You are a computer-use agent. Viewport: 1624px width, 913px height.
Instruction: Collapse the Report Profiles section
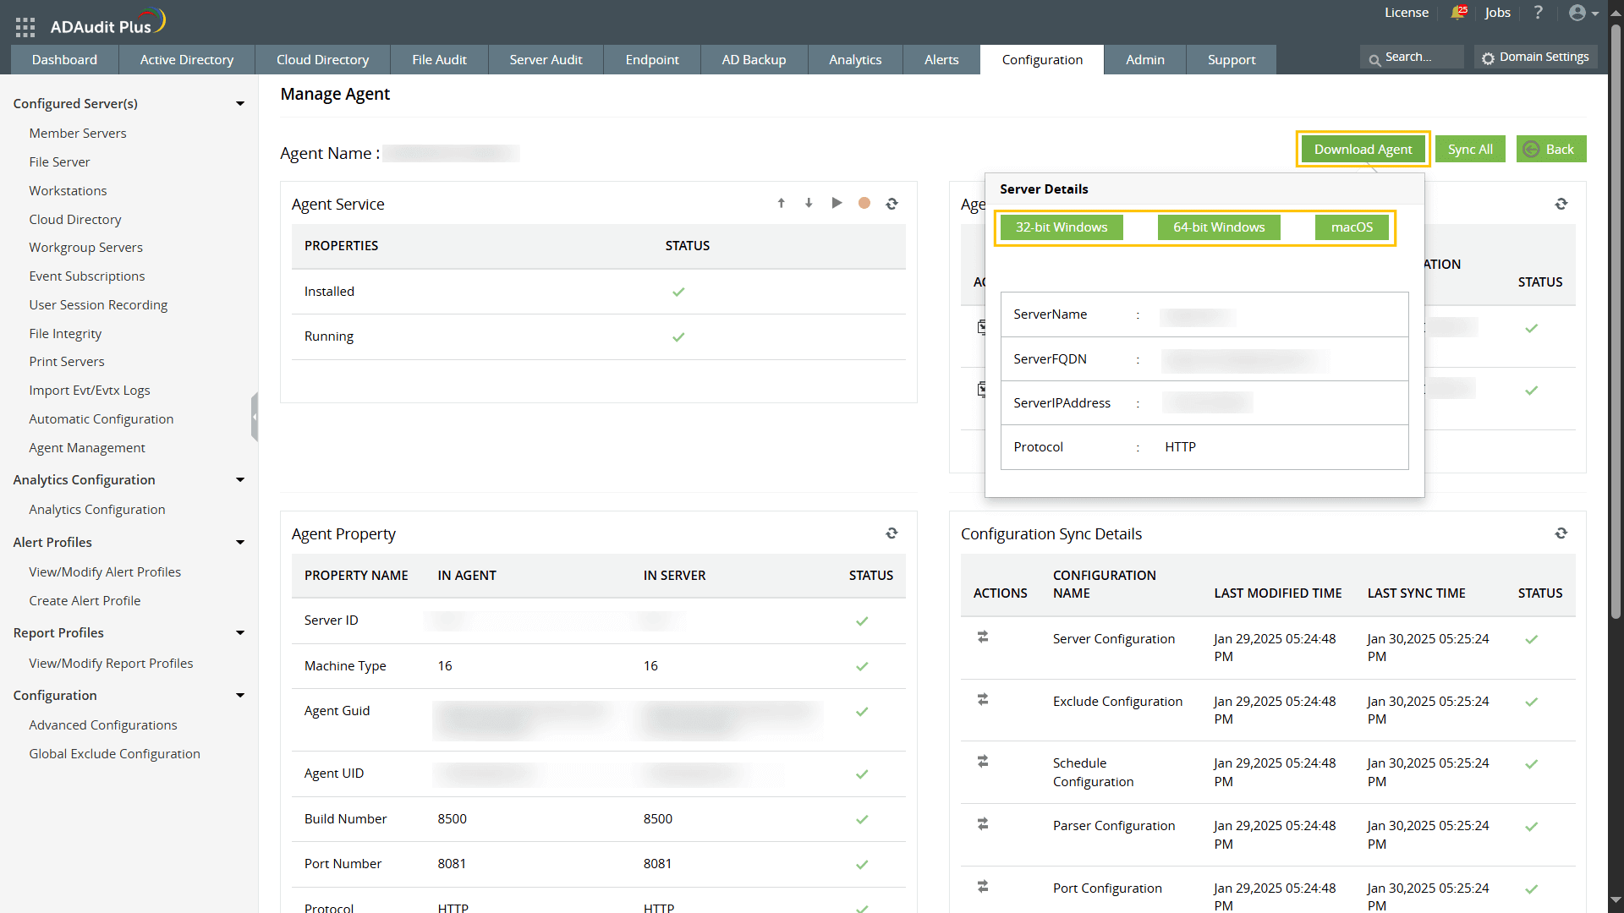point(240,633)
